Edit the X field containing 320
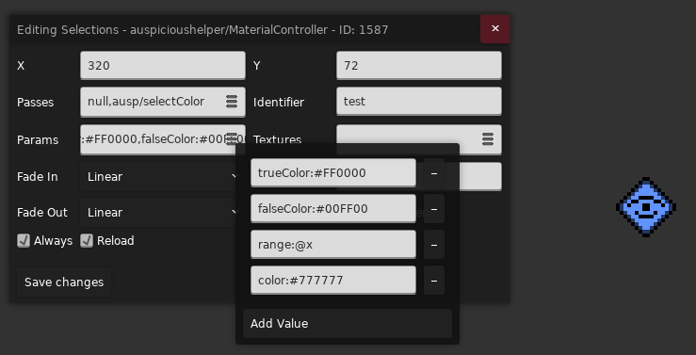The image size is (696, 355). point(162,66)
